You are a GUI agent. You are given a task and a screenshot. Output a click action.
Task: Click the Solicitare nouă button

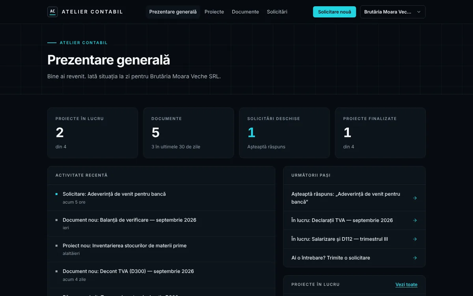(335, 12)
